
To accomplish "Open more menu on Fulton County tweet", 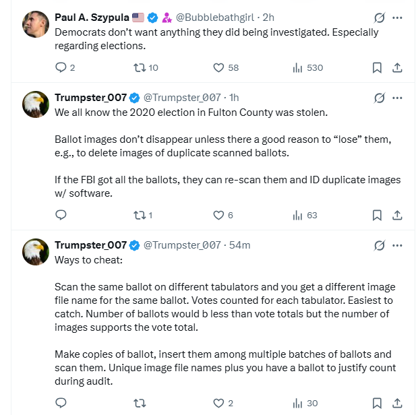I will pyautogui.click(x=398, y=98).
